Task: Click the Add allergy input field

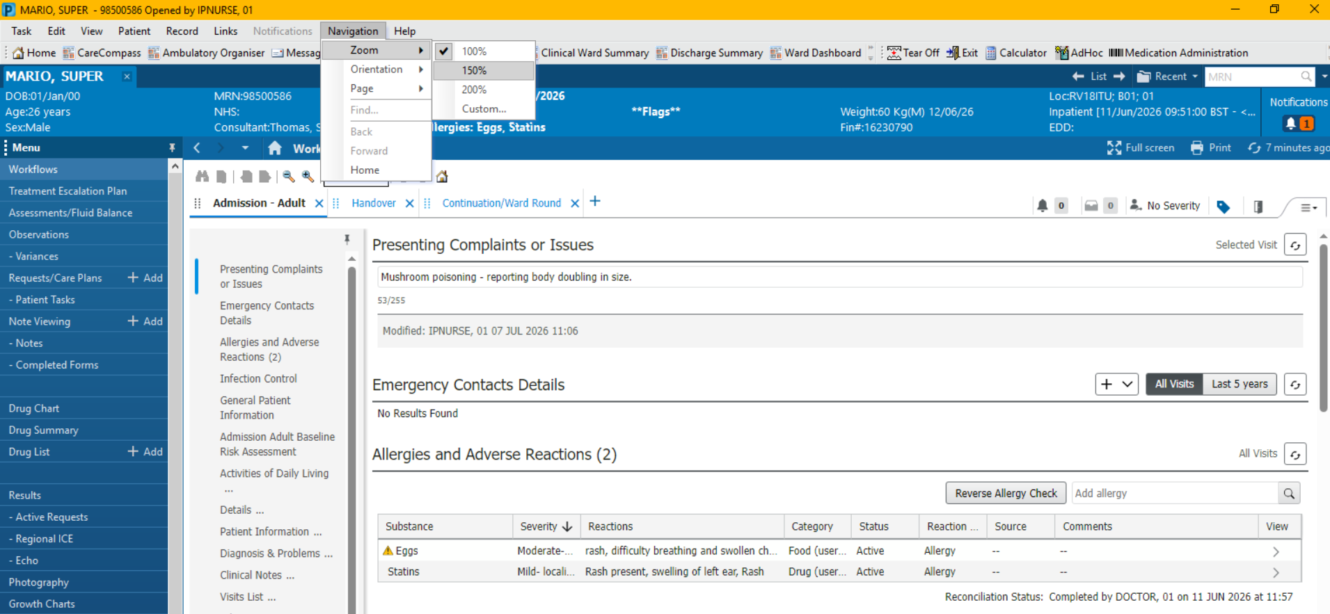Action: 1175,494
